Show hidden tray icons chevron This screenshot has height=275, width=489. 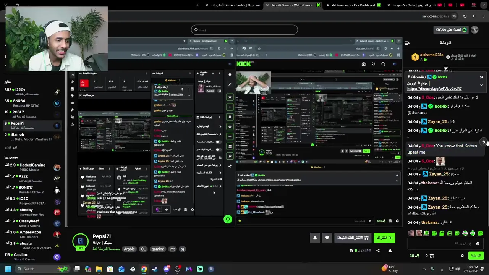pos(424,269)
